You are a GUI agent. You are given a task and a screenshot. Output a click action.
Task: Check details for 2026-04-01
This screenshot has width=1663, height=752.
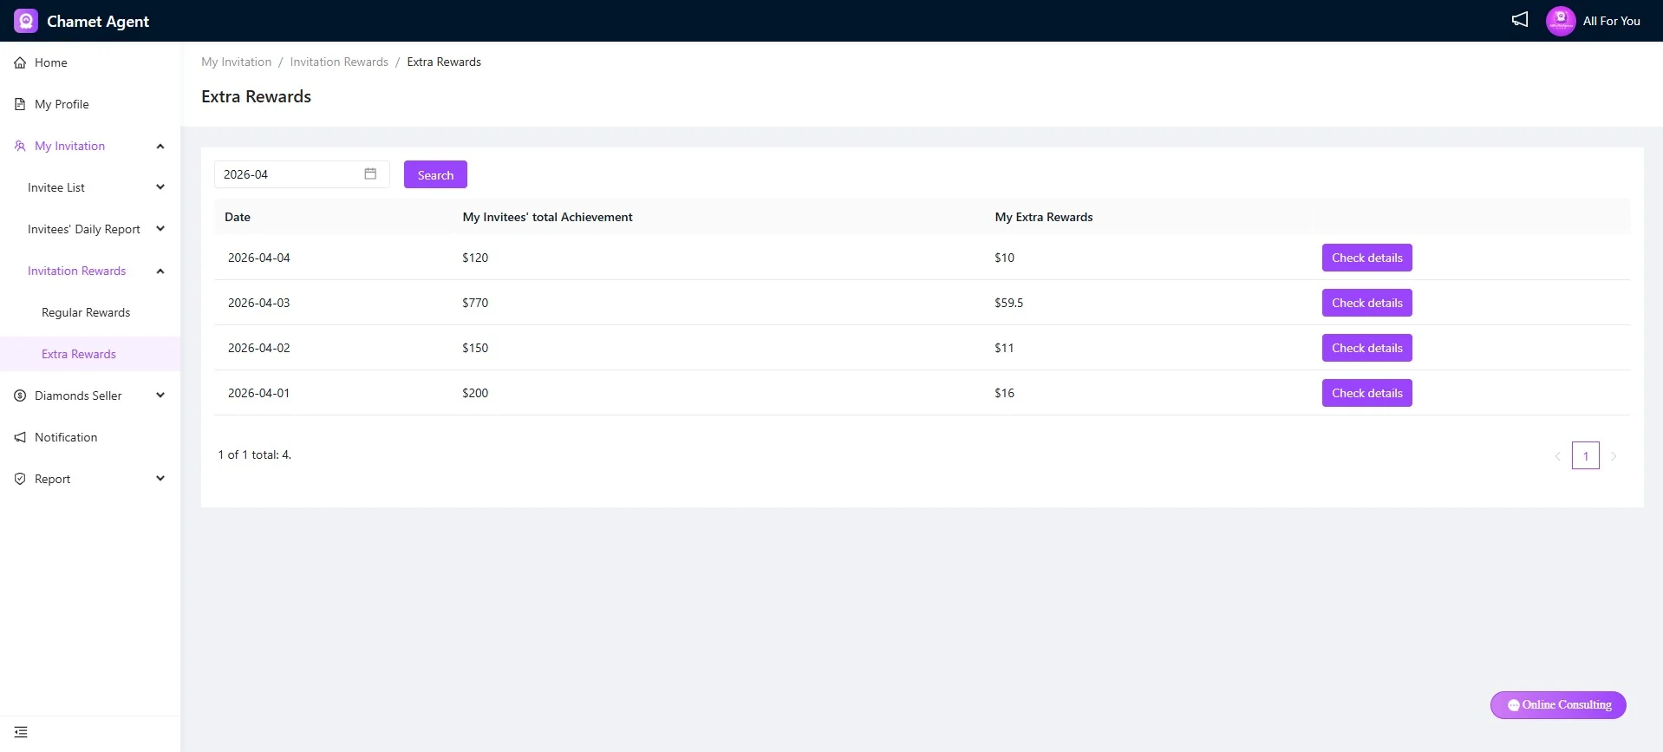[x=1366, y=393]
